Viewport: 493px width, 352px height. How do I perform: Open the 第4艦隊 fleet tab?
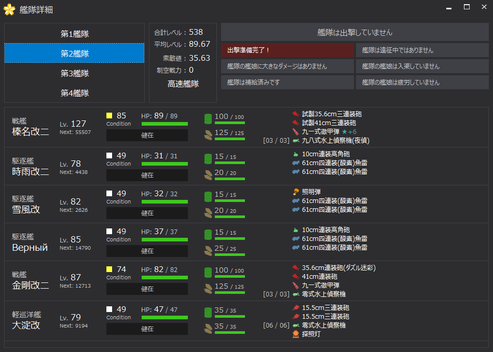point(74,93)
